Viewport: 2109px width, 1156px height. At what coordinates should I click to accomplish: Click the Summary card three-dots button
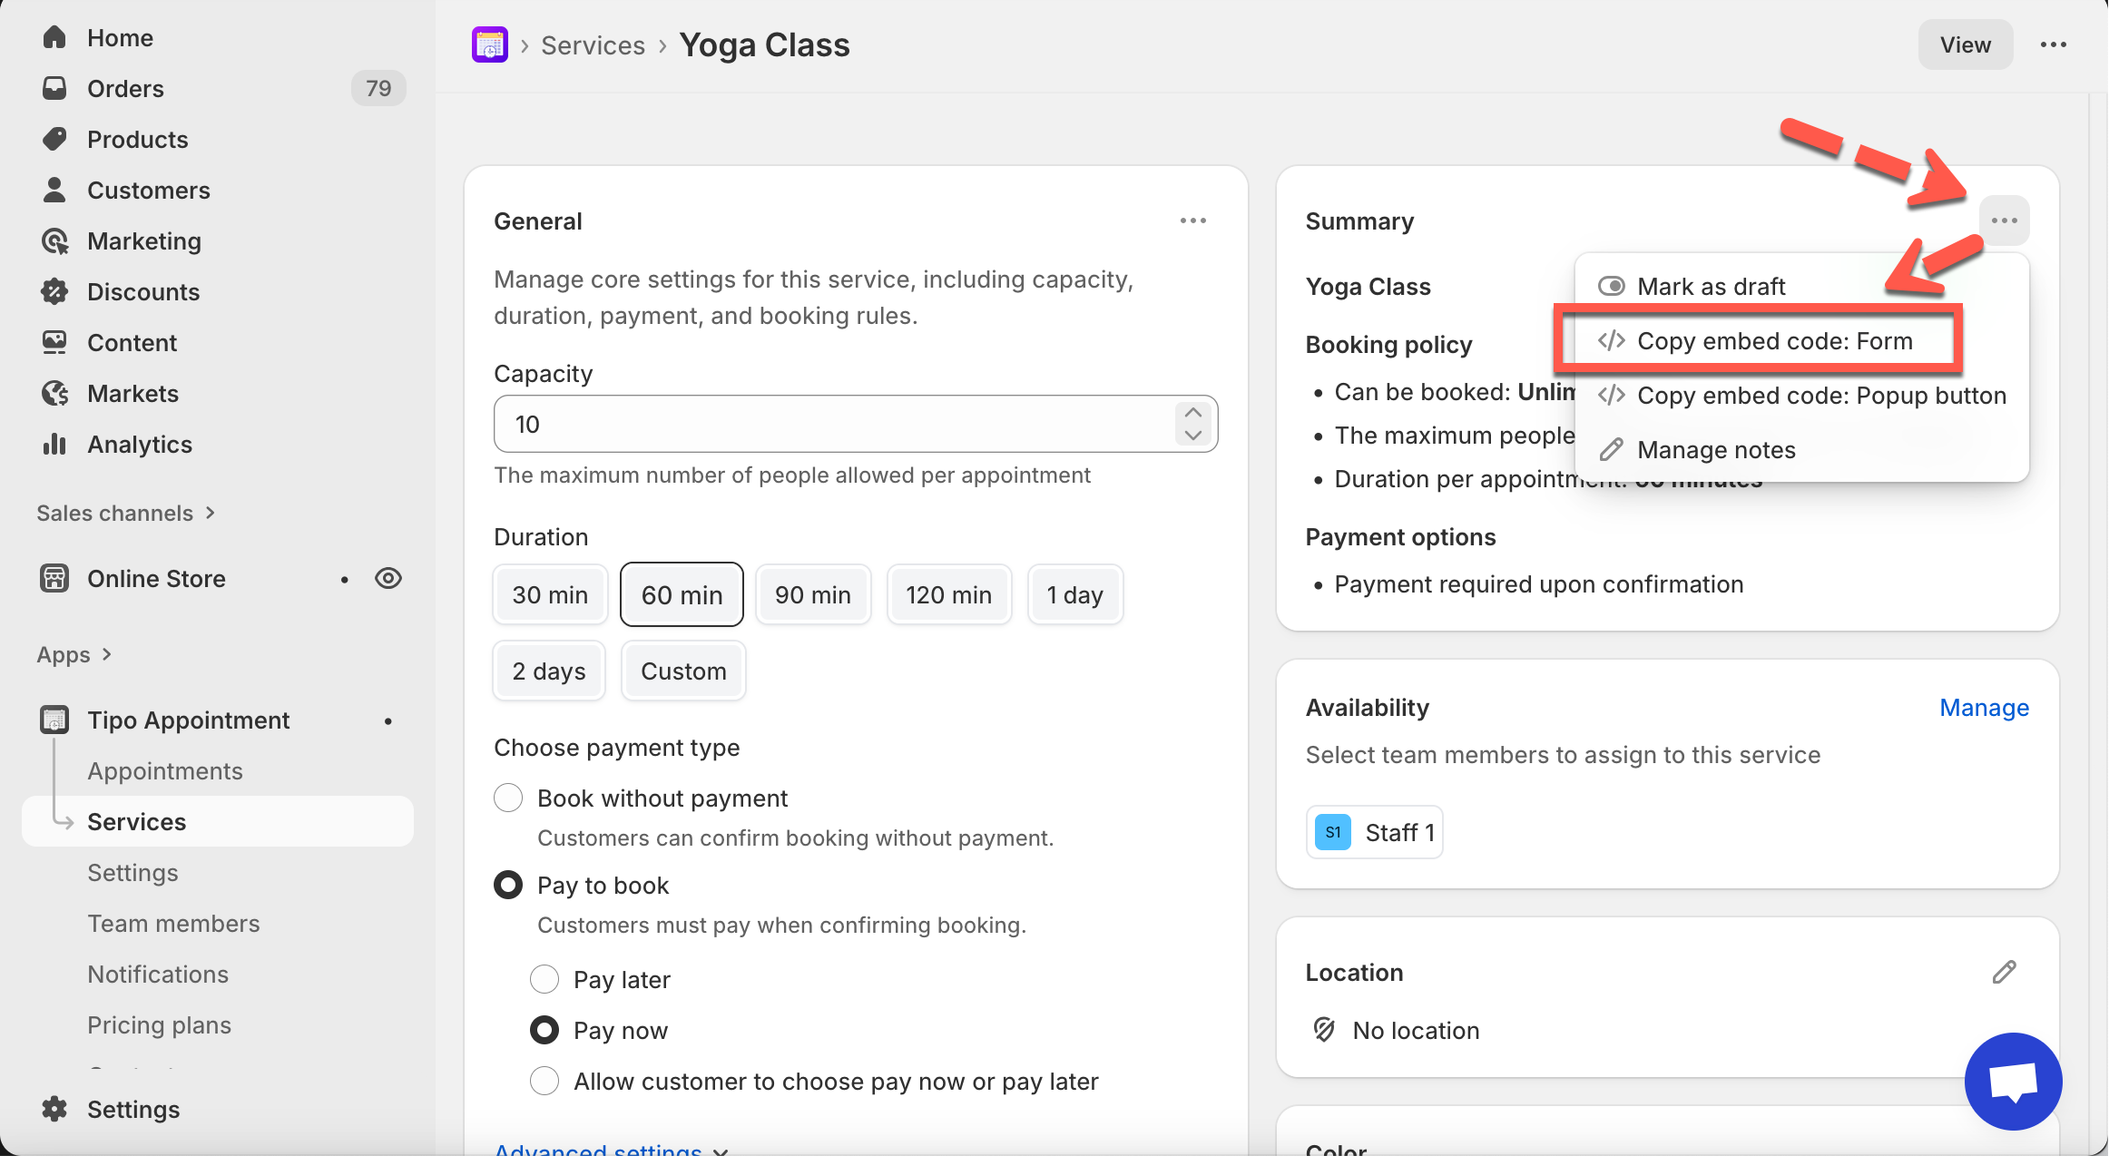(x=2004, y=220)
